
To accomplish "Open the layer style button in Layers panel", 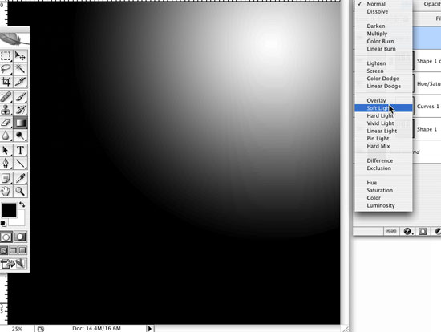I will click(x=407, y=231).
